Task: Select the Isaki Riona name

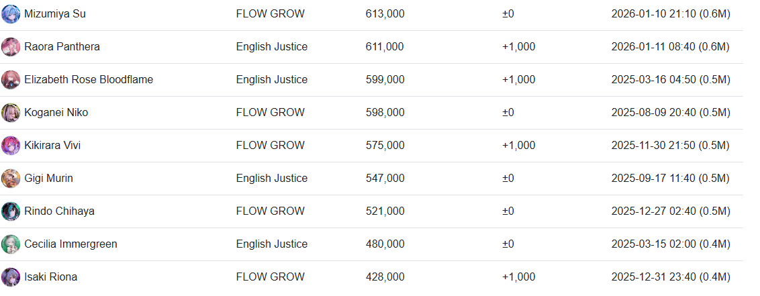Action: (x=50, y=277)
